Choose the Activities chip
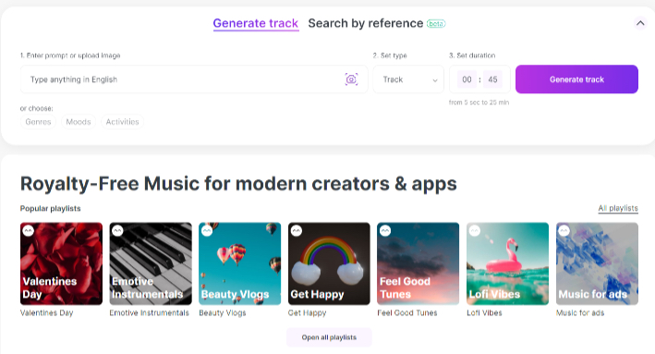 click(x=122, y=122)
